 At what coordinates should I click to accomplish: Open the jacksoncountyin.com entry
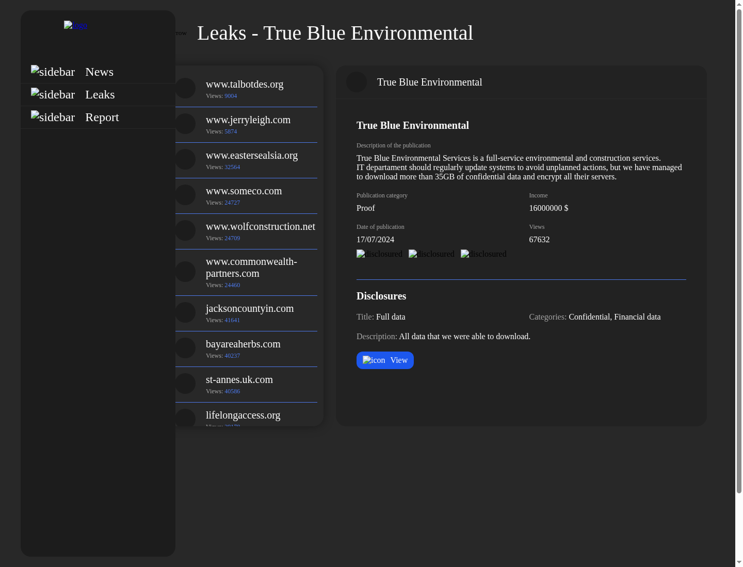pos(246,313)
